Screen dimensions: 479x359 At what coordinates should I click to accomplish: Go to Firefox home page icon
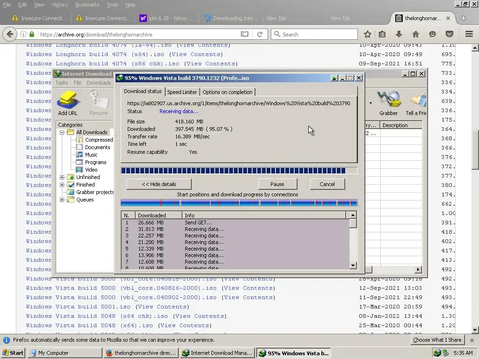416,34
